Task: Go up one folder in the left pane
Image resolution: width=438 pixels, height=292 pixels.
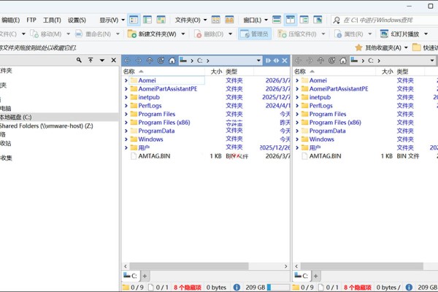Action: pos(150,61)
